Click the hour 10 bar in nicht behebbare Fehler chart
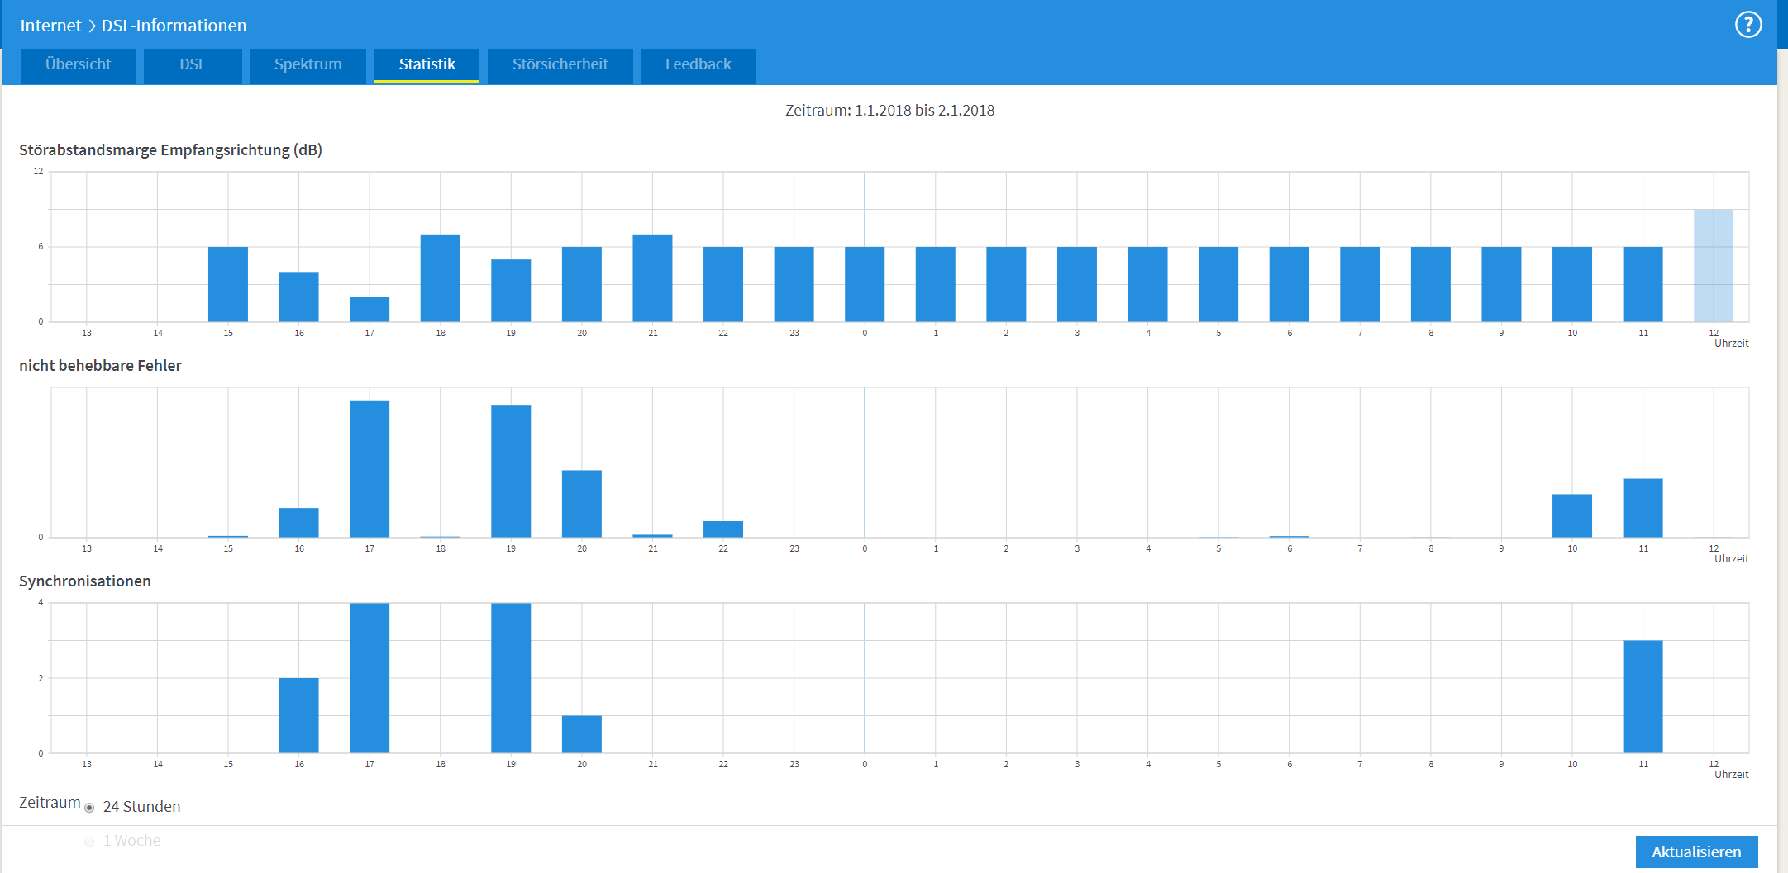 (x=1572, y=516)
